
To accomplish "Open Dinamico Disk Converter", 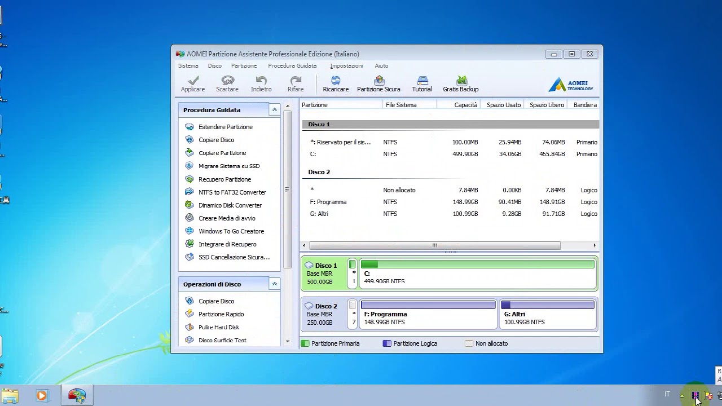I will (230, 205).
